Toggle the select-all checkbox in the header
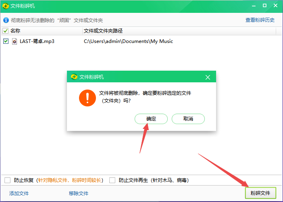 click(6, 31)
